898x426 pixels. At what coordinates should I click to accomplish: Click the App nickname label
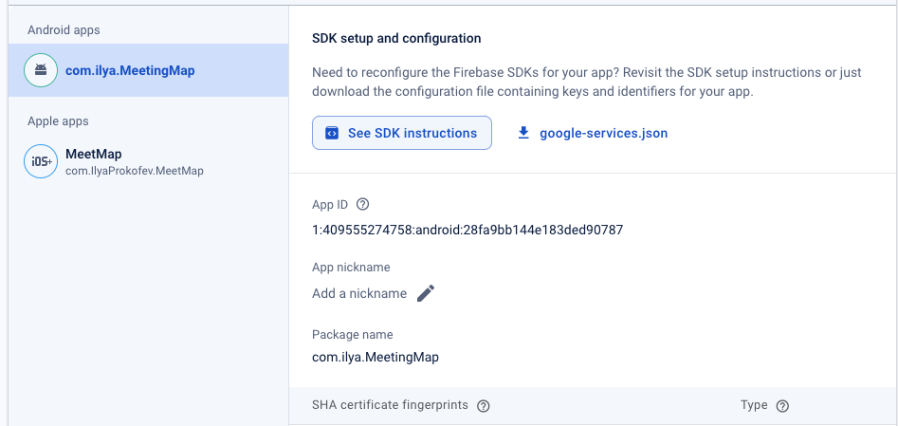tap(351, 268)
